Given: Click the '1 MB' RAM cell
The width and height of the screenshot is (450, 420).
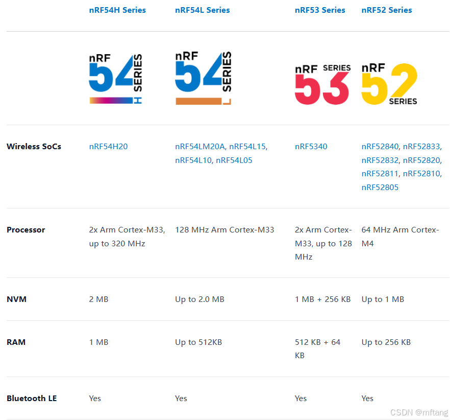Looking at the screenshot, I should click(98, 342).
